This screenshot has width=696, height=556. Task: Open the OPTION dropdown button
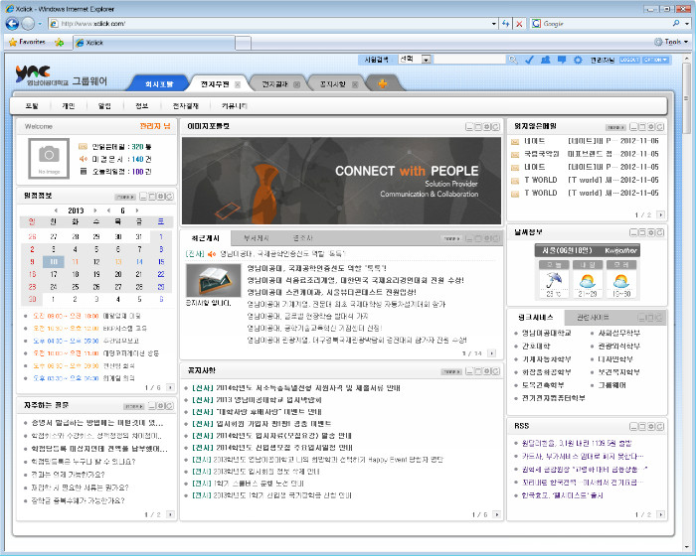[656, 60]
